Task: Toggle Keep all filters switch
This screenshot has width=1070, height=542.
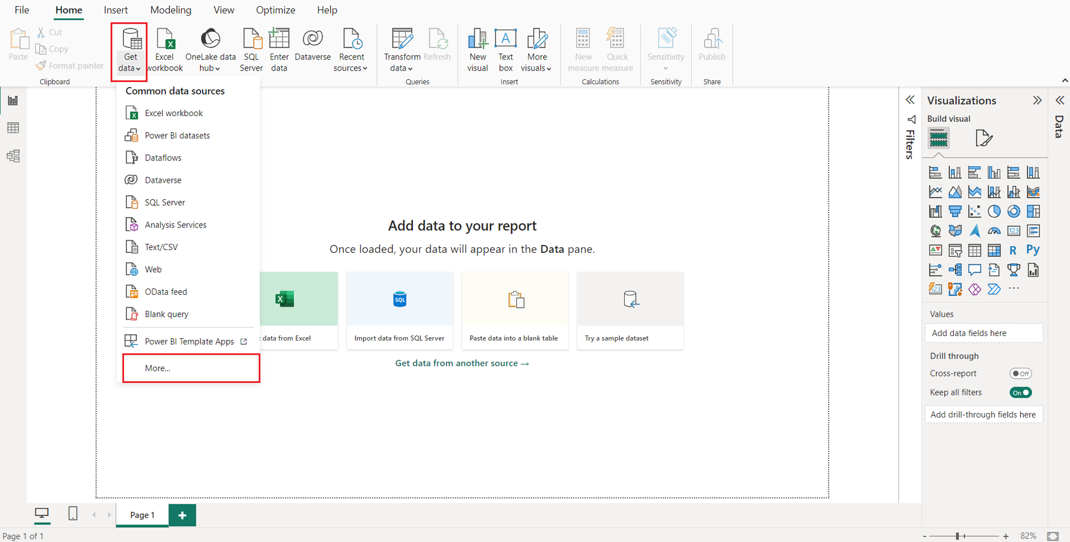Action: click(1021, 393)
